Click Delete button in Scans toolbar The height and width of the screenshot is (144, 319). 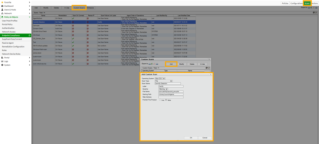[x=56, y=8]
